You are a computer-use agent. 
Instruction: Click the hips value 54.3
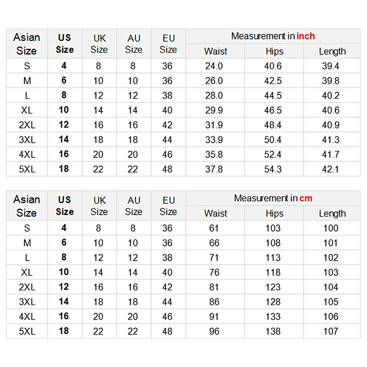click(x=273, y=169)
